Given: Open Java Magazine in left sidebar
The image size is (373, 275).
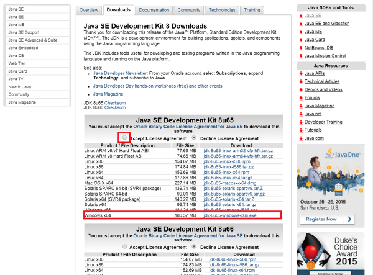Looking at the screenshot, I should coord(37,102).
